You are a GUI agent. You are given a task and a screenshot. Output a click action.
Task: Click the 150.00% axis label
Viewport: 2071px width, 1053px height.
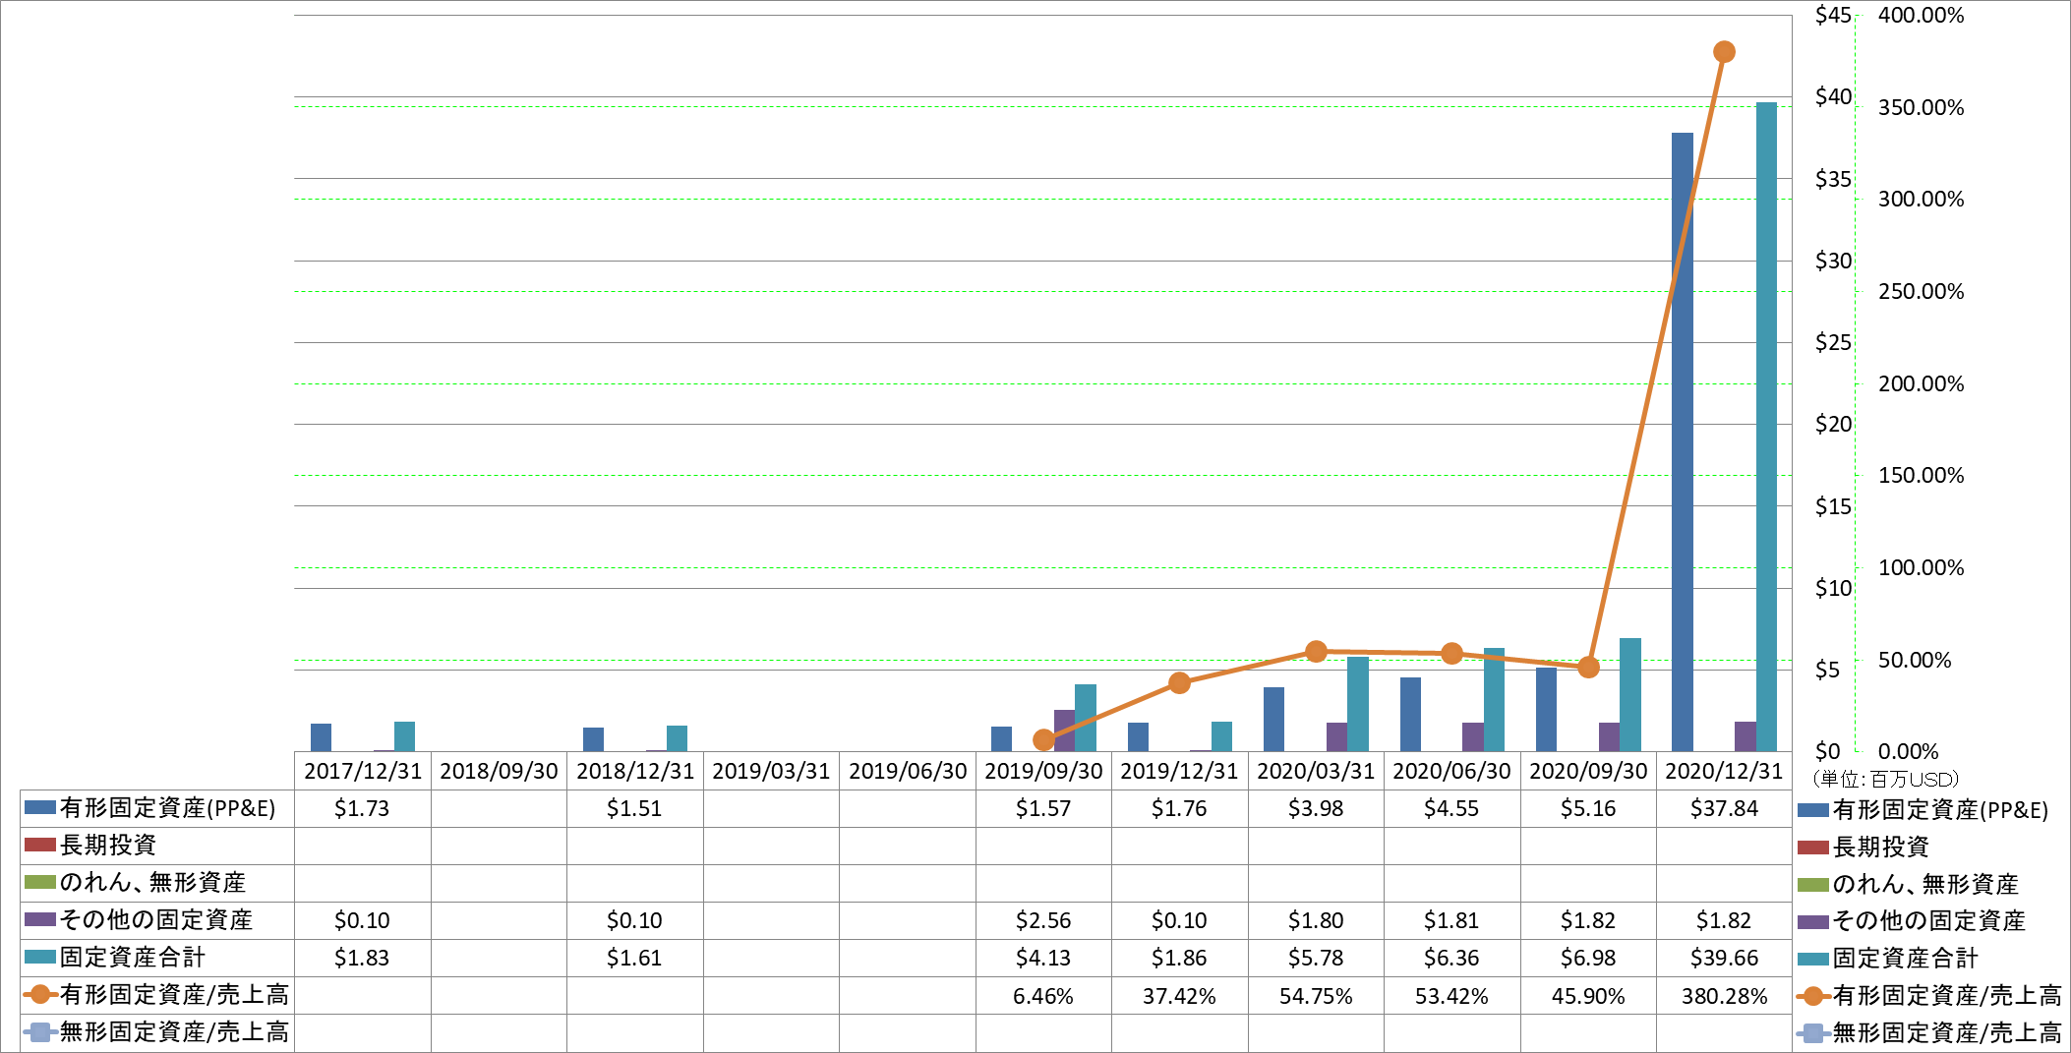coord(1921,475)
